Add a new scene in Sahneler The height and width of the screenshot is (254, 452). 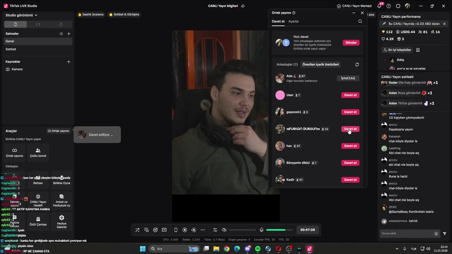[69, 34]
